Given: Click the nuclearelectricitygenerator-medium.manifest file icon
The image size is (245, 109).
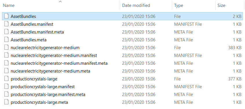Looking at the screenshot, I should (x=6, y=55).
